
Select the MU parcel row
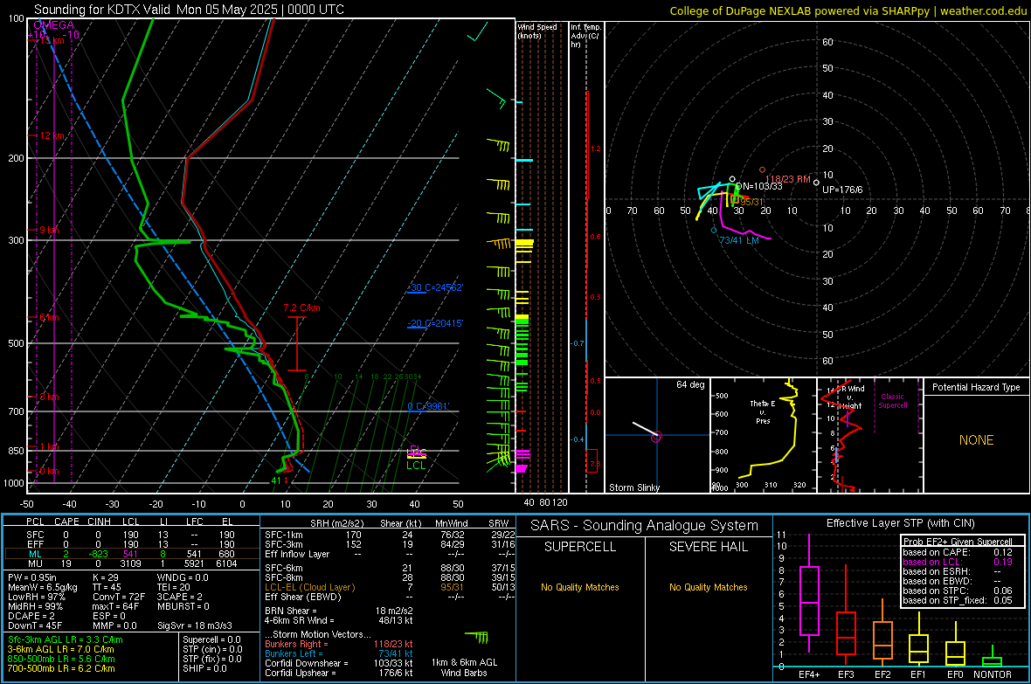click(x=130, y=563)
